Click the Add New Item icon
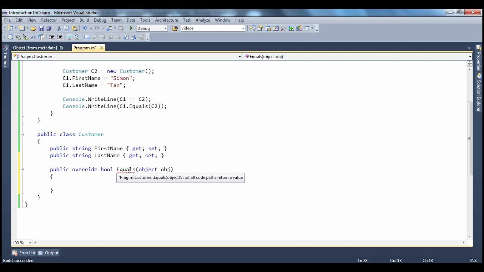Image resolution: width=484 pixels, height=272 pixels. [x=22, y=28]
